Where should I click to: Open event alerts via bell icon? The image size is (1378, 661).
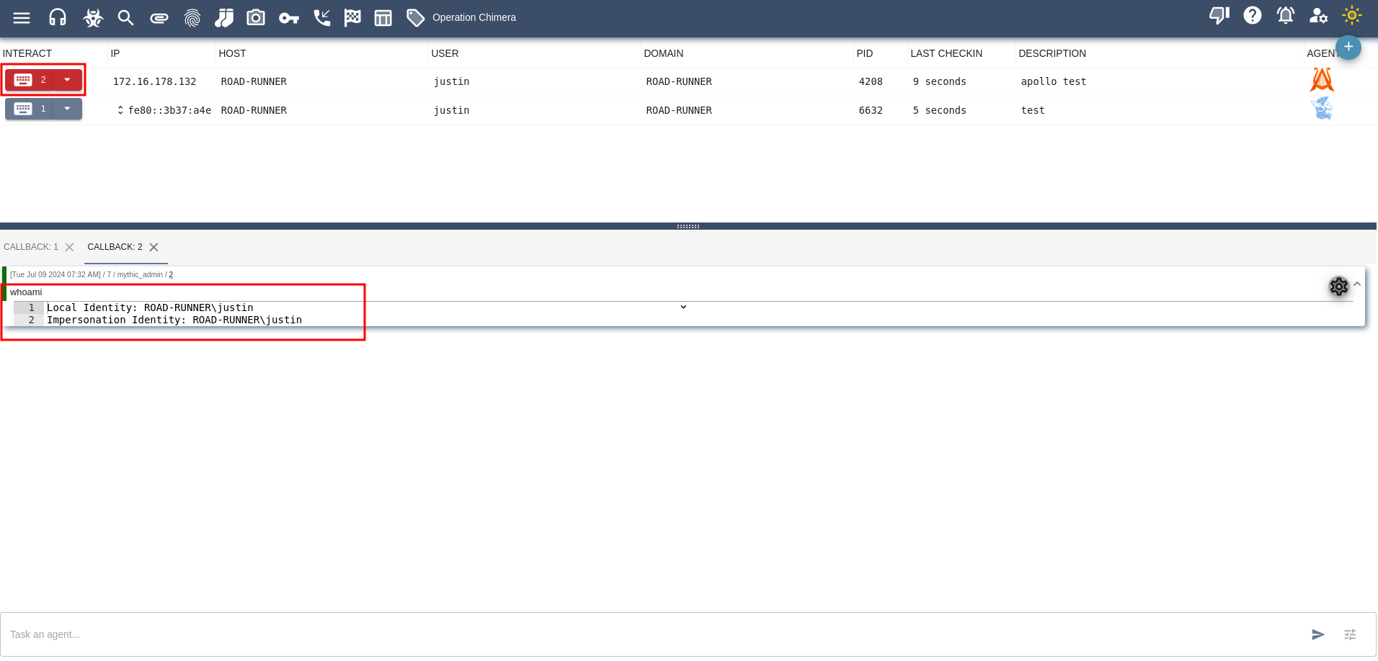pyautogui.click(x=1286, y=15)
